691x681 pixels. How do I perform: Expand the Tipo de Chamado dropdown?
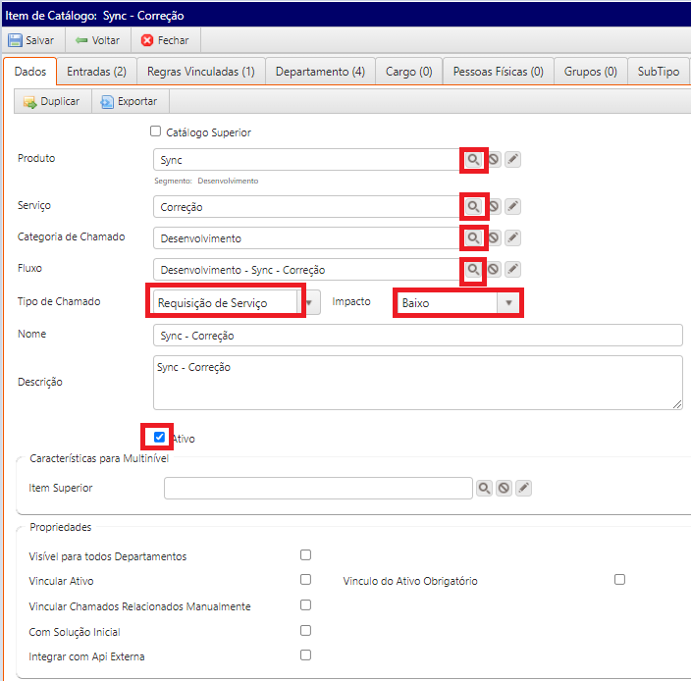(311, 303)
